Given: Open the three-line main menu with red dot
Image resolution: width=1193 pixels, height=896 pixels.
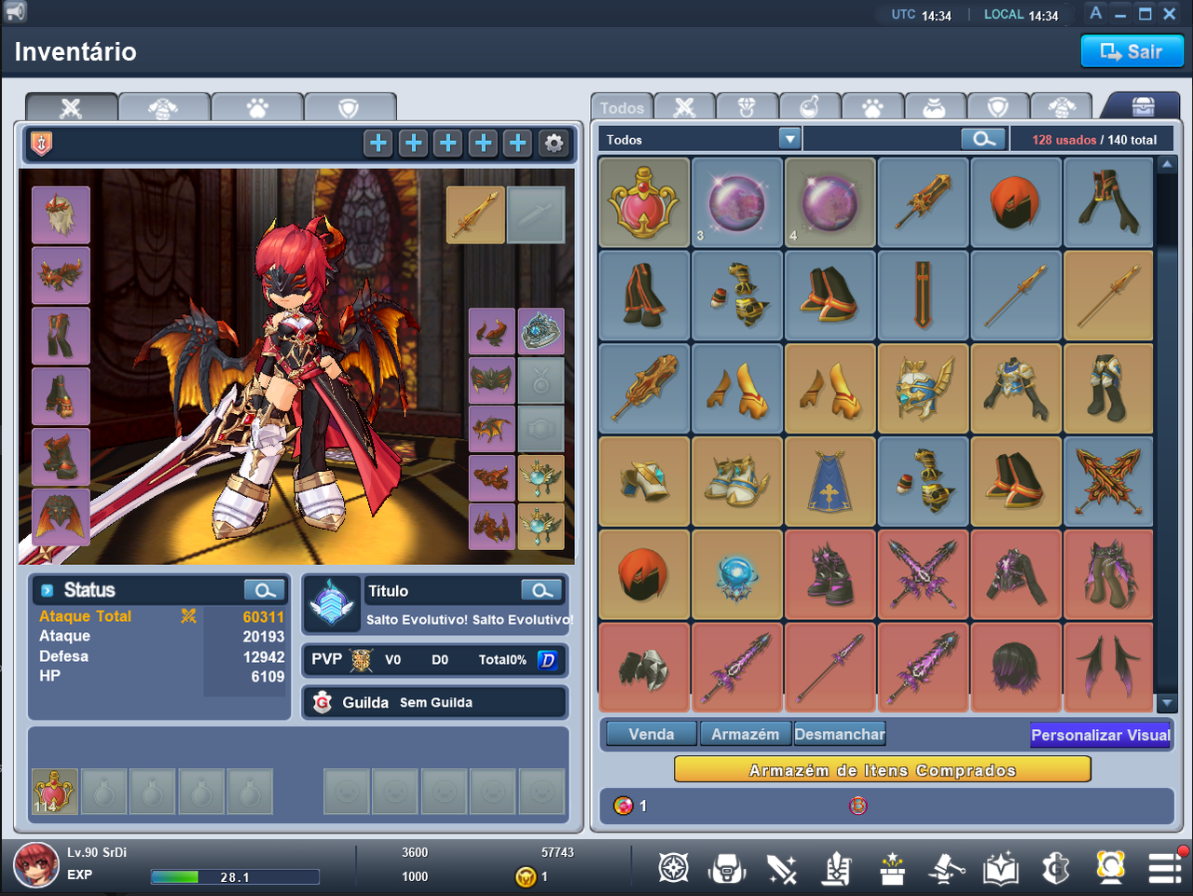Looking at the screenshot, I should (x=1166, y=866).
